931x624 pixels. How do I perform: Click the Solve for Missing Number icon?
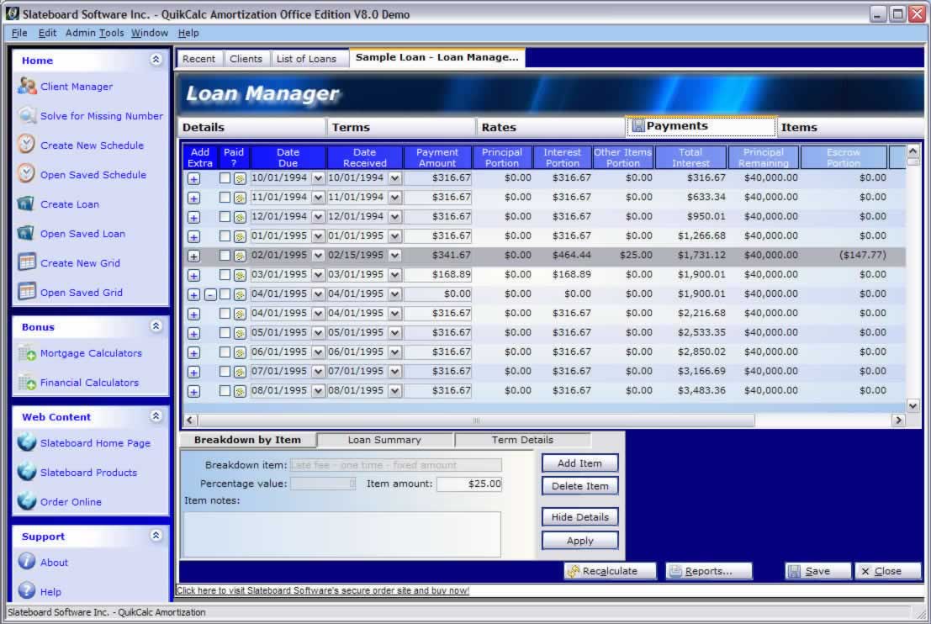point(26,116)
